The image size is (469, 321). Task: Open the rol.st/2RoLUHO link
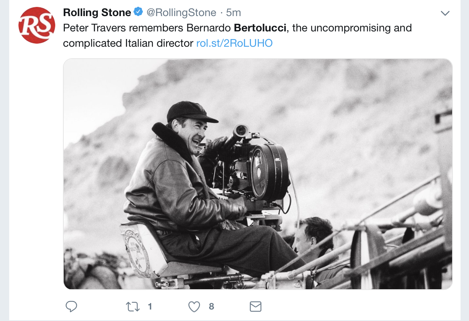pos(234,43)
